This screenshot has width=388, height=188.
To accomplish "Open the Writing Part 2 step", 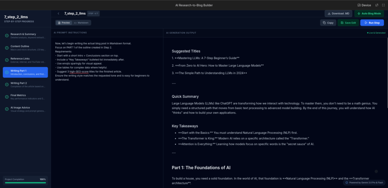I will click(x=25, y=85).
